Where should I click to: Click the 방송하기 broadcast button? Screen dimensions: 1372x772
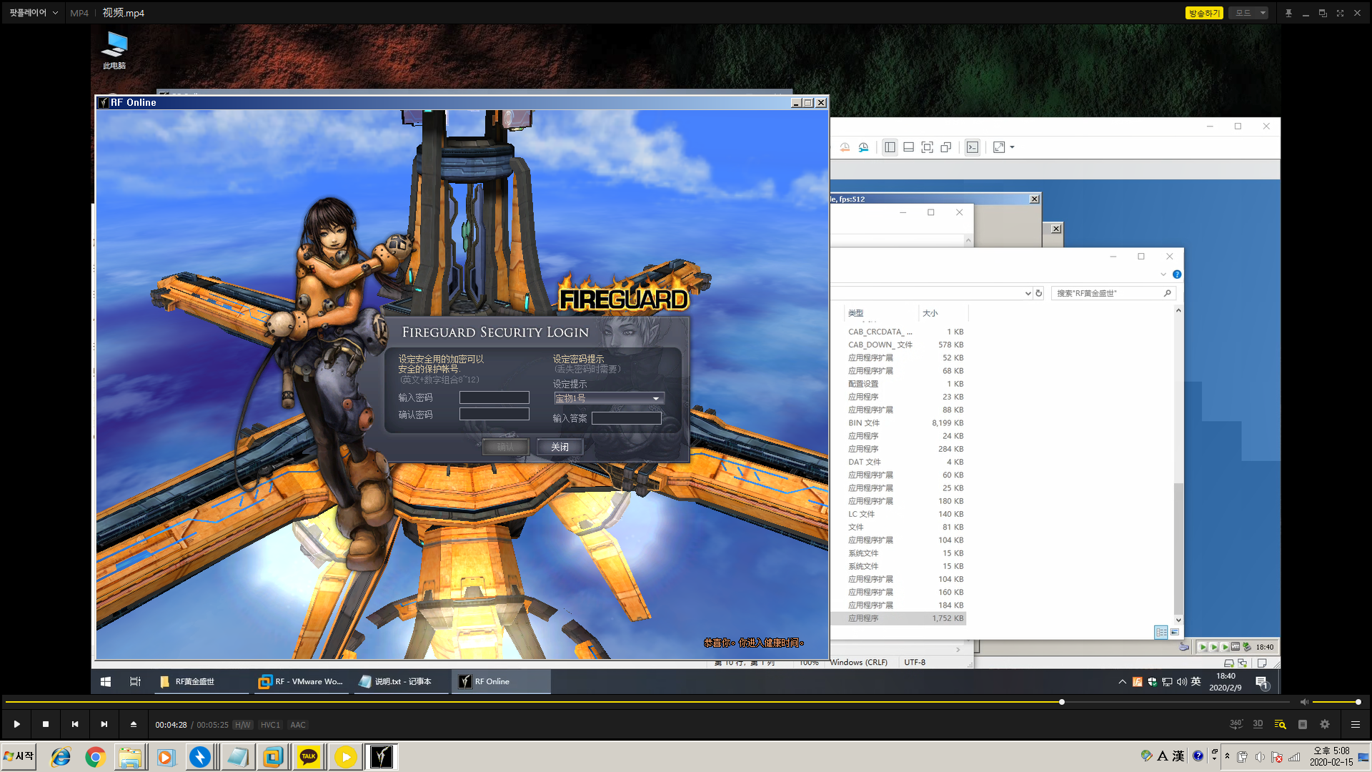1204,13
